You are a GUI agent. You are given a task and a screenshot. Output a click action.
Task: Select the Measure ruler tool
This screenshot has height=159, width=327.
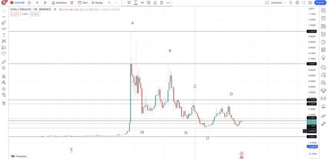[4, 62]
